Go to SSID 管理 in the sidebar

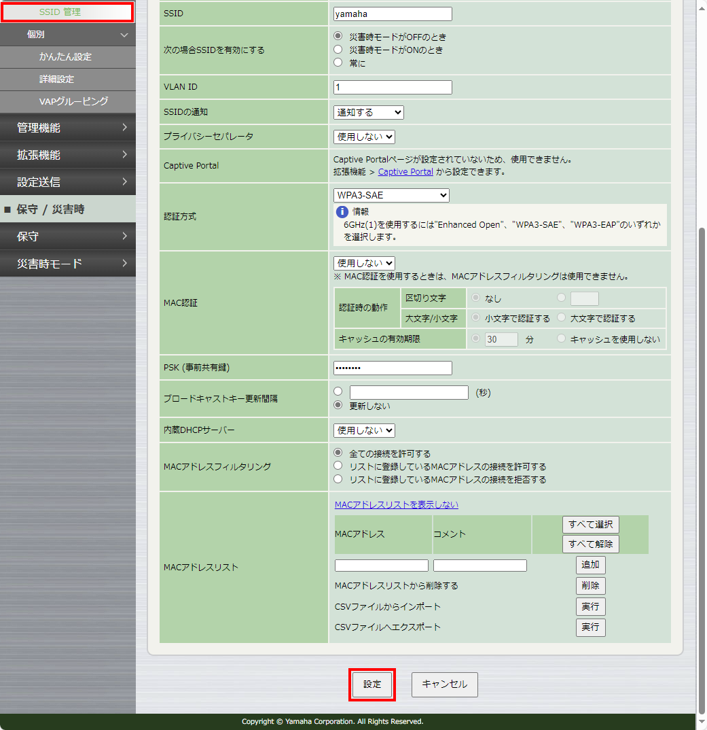tap(68, 12)
